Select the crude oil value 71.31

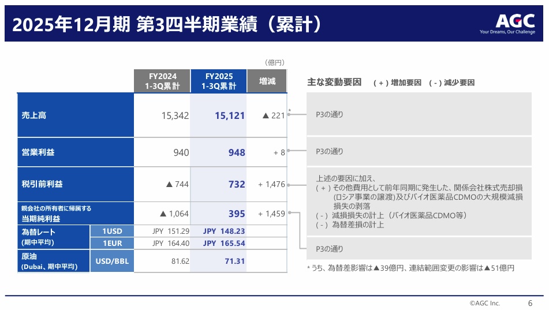click(x=235, y=262)
